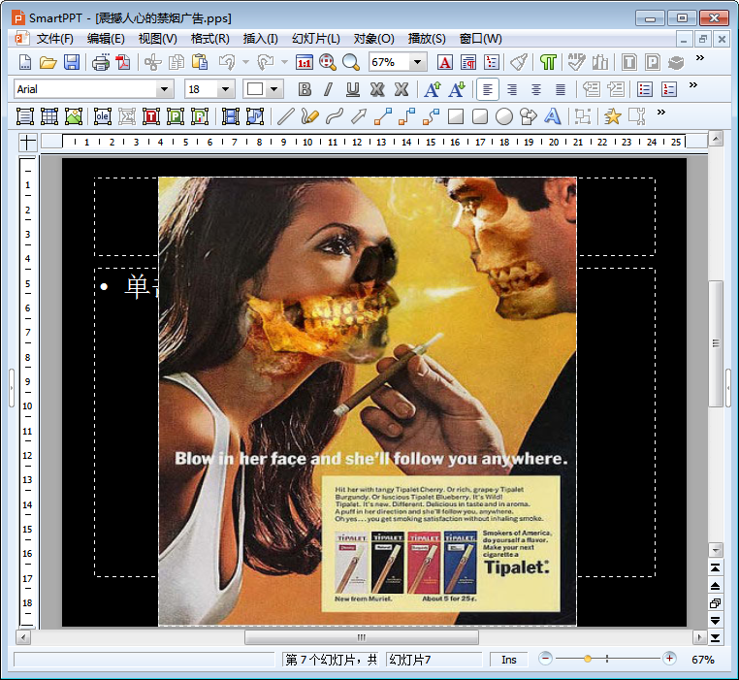Create a new document icon

25,62
